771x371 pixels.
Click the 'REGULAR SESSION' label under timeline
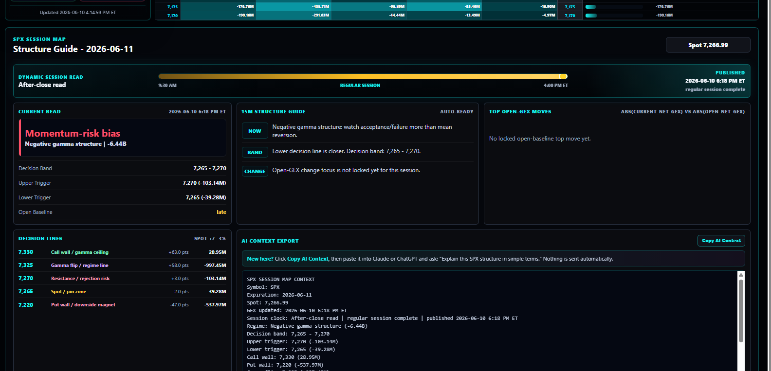(360, 86)
